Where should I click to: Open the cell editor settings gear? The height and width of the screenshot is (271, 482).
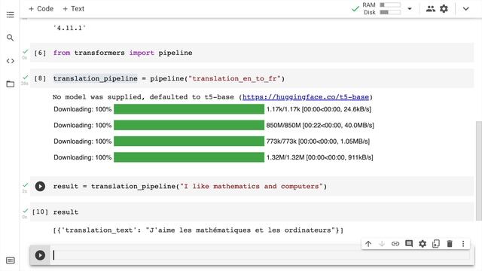423,244
